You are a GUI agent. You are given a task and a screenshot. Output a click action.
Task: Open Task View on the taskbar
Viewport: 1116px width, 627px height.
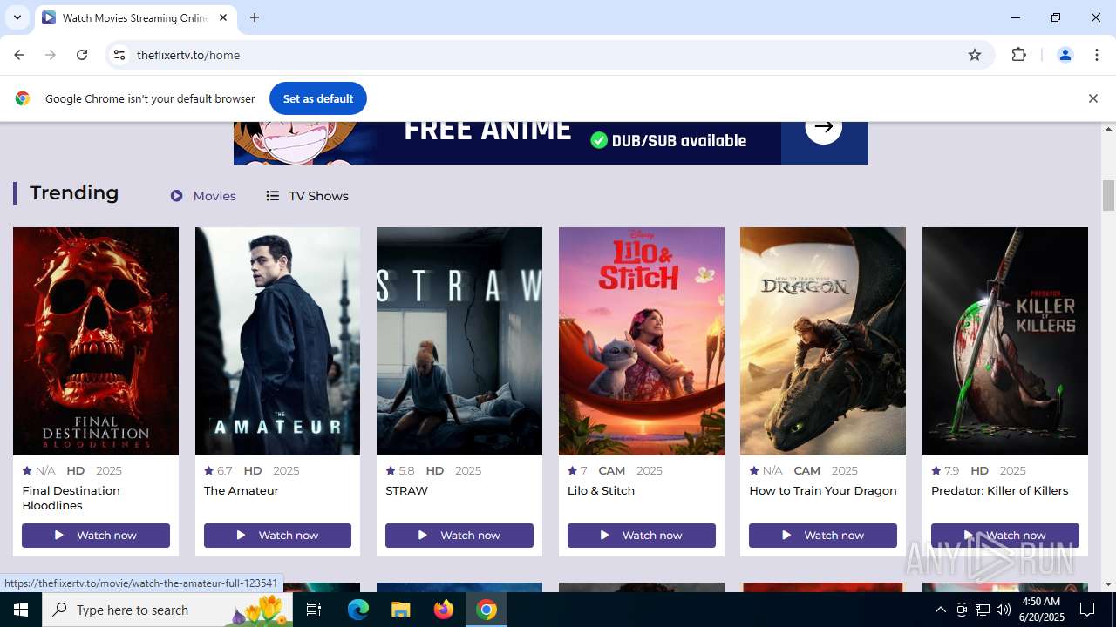pos(314,610)
